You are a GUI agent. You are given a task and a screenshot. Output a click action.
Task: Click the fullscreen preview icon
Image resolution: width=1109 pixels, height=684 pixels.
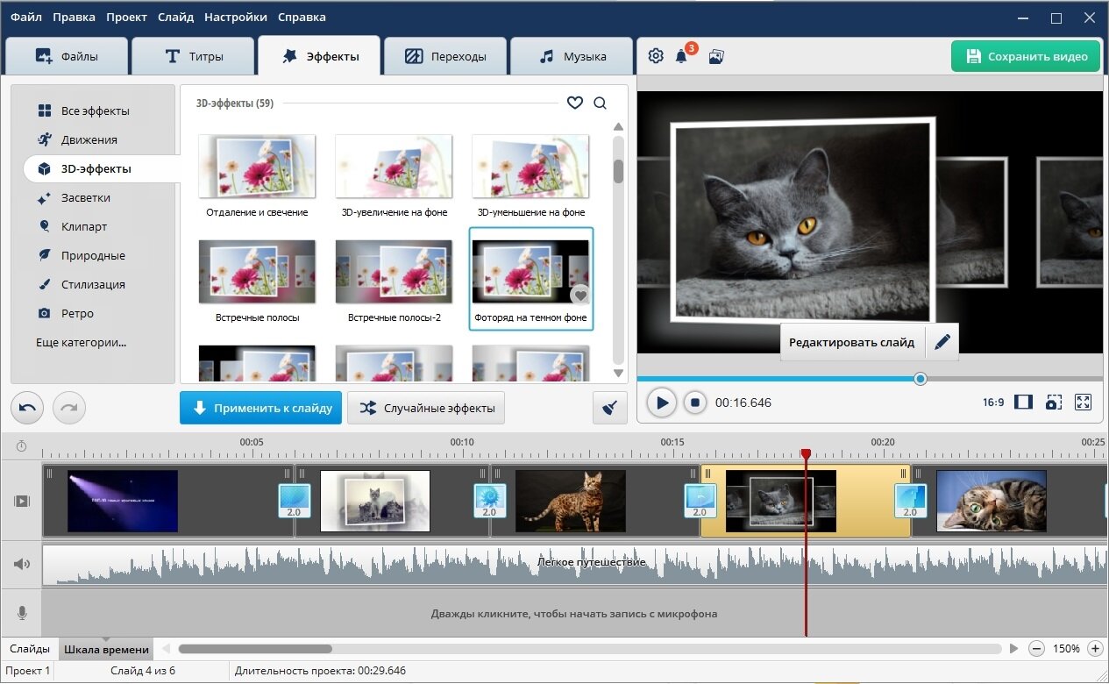1083,402
